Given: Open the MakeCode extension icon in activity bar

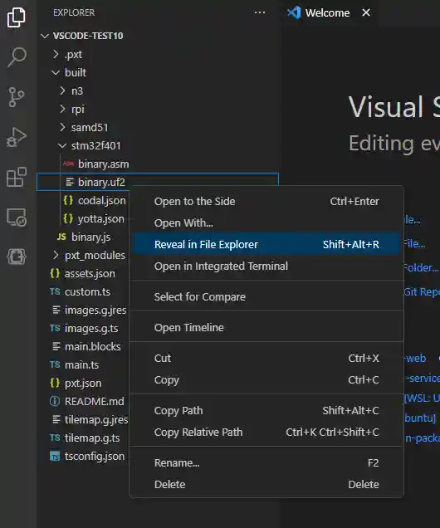Looking at the screenshot, I should (x=16, y=257).
